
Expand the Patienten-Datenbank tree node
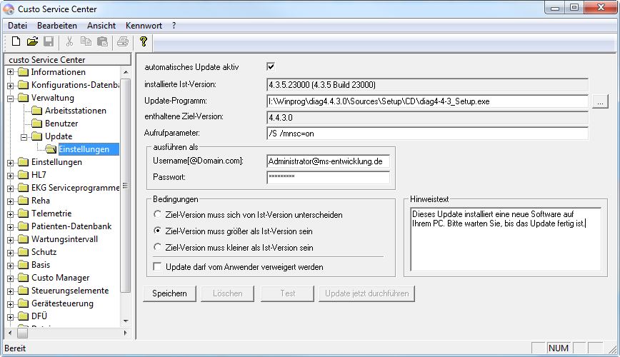pos(10,227)
